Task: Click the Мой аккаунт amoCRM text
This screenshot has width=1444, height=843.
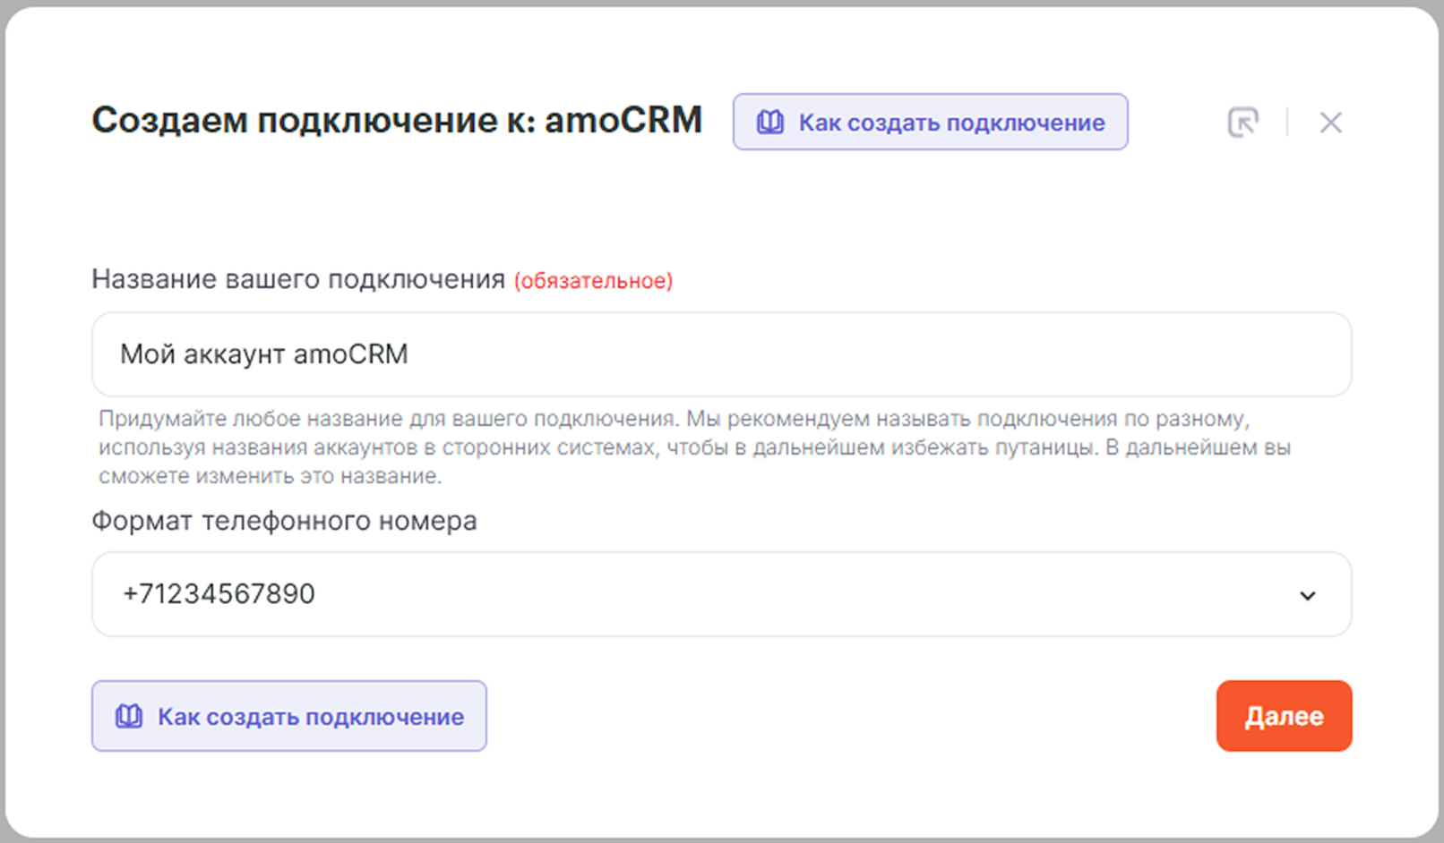Action: [x=264, y=354]
